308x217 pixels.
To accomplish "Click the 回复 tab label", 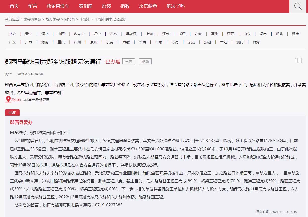I will (12, 113).
